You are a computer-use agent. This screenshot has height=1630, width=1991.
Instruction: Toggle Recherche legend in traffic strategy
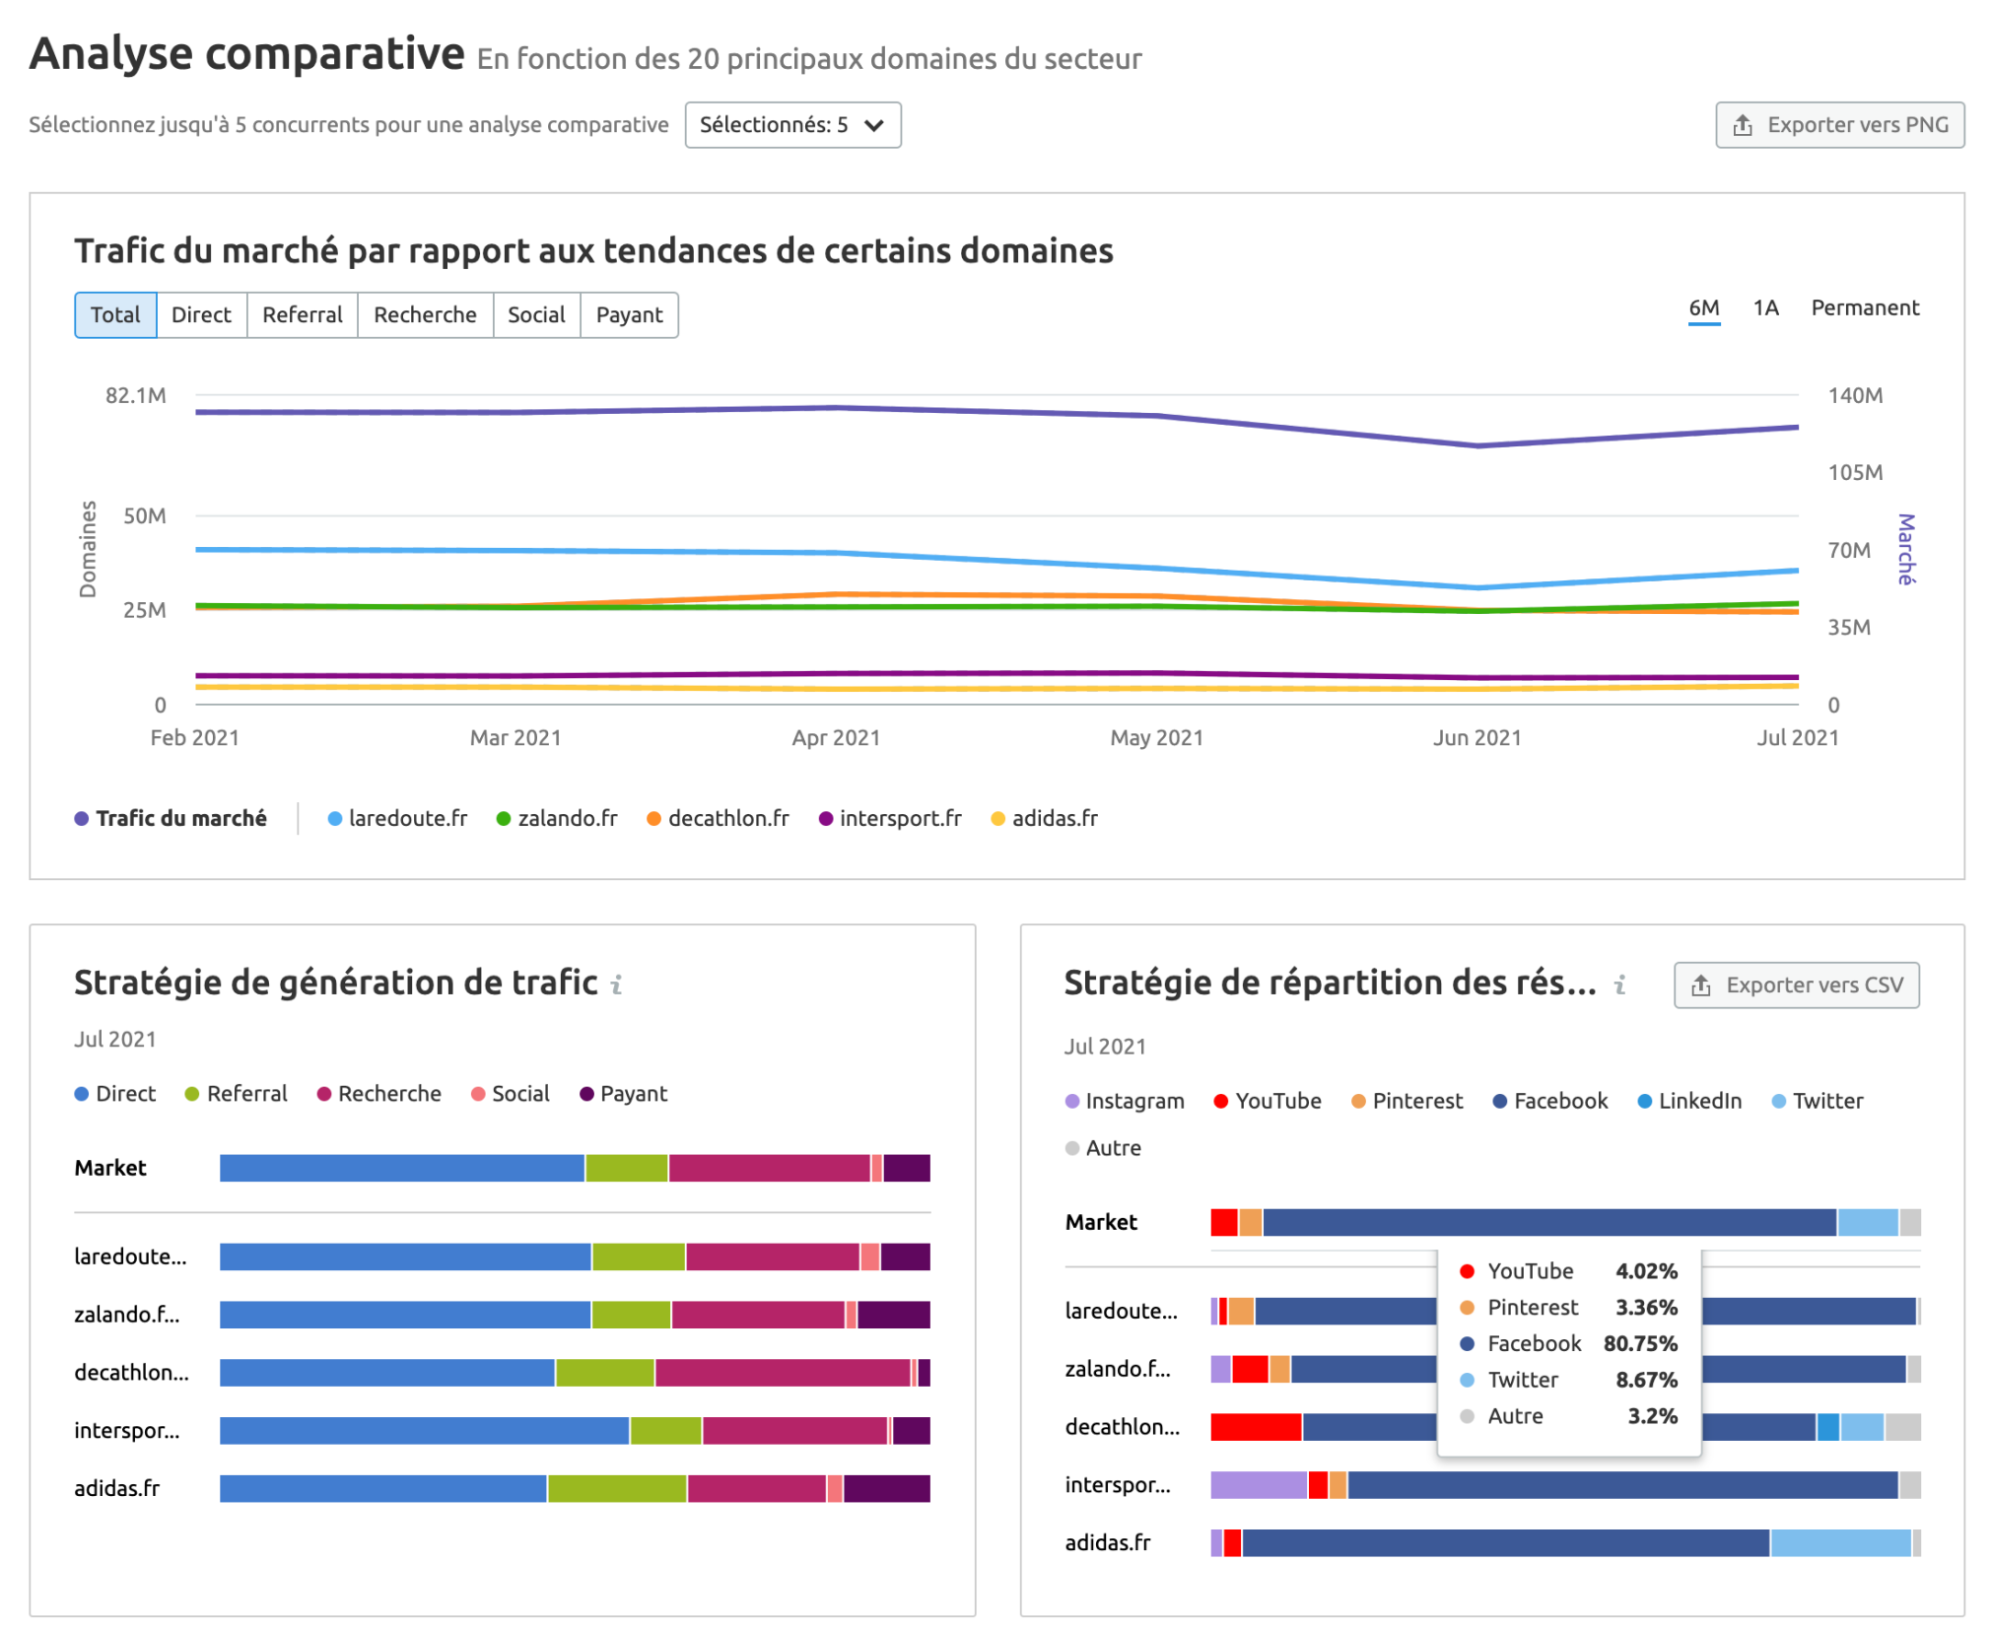click(378, 1093)
